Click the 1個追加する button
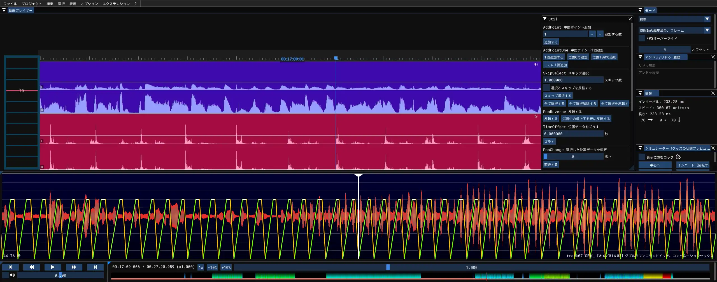Screen dimensions: 717x282 [x=554, y=57]
